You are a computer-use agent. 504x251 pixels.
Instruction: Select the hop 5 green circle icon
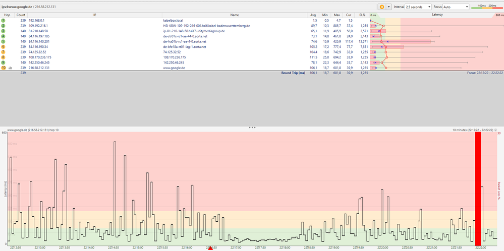tap(3, 41)
